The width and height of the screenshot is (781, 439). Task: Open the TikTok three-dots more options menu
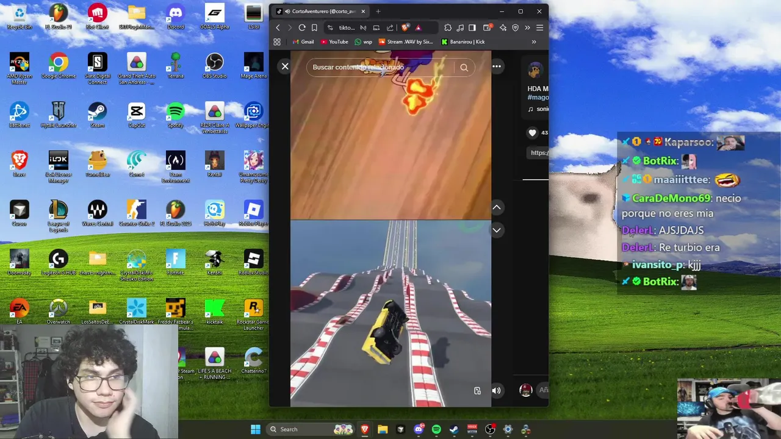click(497, 66)
